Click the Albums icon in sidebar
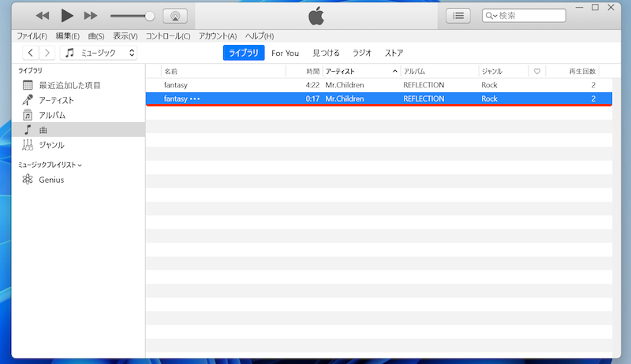The height and width of the screenshot is (364, 631). click(28, 115)
